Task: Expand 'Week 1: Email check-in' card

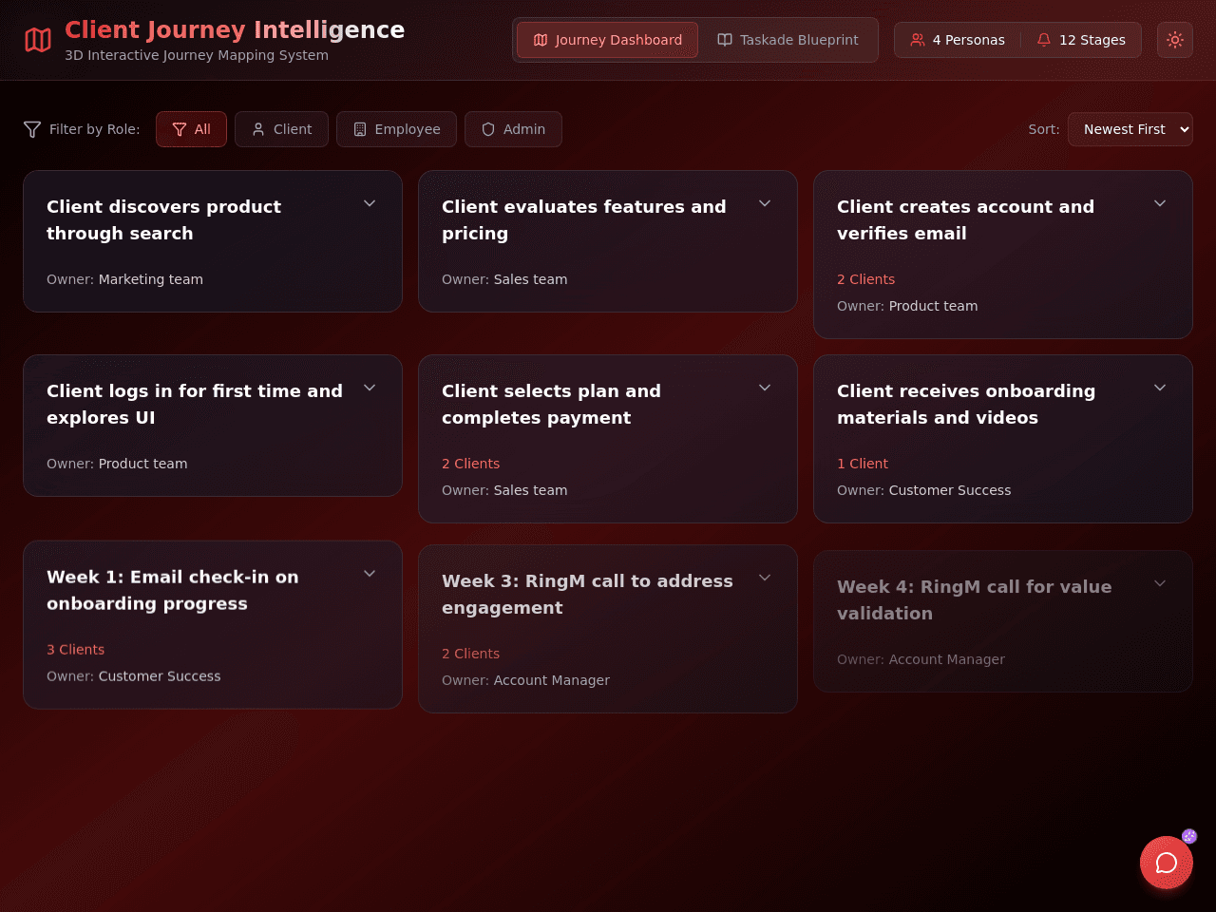Action: coord(370,574)
